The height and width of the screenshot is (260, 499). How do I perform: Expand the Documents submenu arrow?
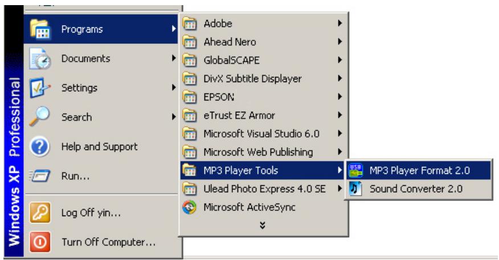pyautogui.click(x=174, y=58)
